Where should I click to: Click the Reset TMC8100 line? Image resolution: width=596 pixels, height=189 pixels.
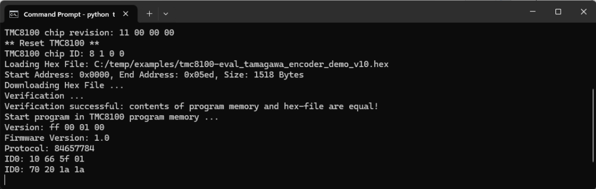coord(52,43)
